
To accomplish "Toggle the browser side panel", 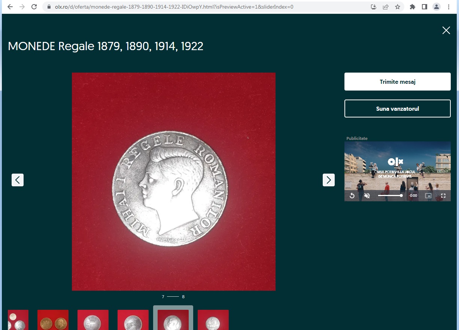I will pos(425,7).
